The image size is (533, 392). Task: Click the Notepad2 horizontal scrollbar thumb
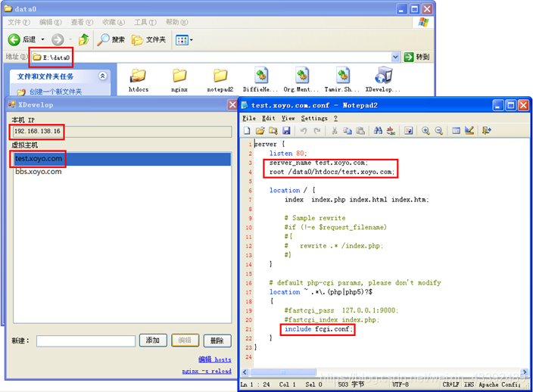coord(283,372)
